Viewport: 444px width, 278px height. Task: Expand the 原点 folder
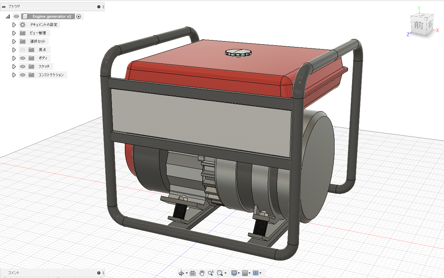(x=14, y=50)
